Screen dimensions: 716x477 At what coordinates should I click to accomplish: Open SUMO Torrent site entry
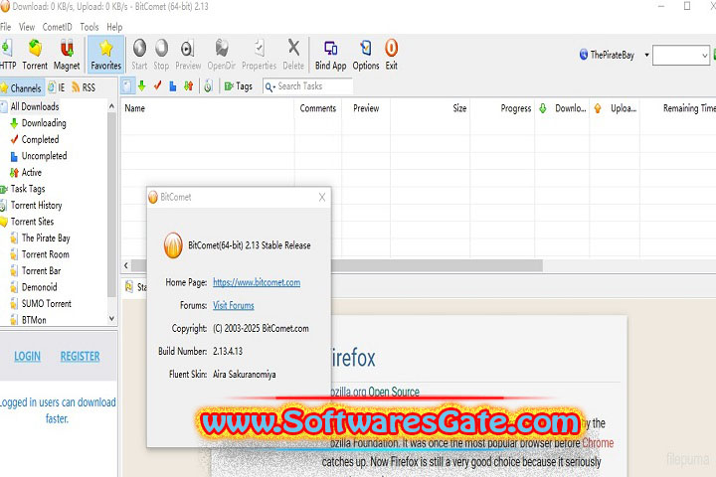pos(41,303)
